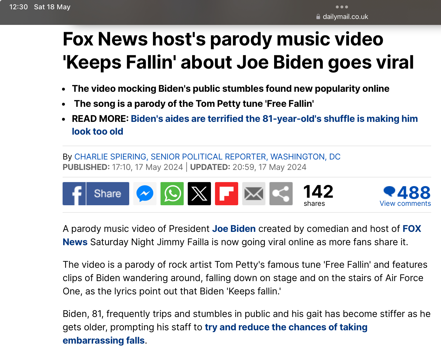Share article via Facebook Share button
The width and height of the screenshot is (441, 352).
tap(96, 194)
